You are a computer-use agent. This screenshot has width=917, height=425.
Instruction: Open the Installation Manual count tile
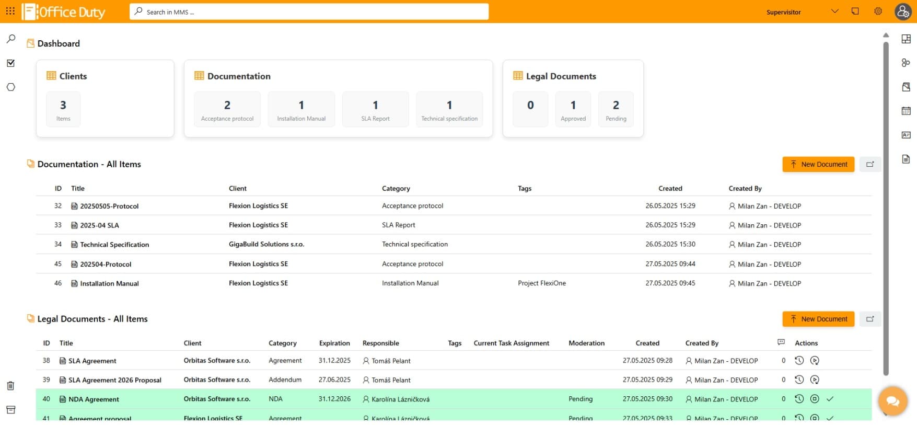tap(301, 109)
